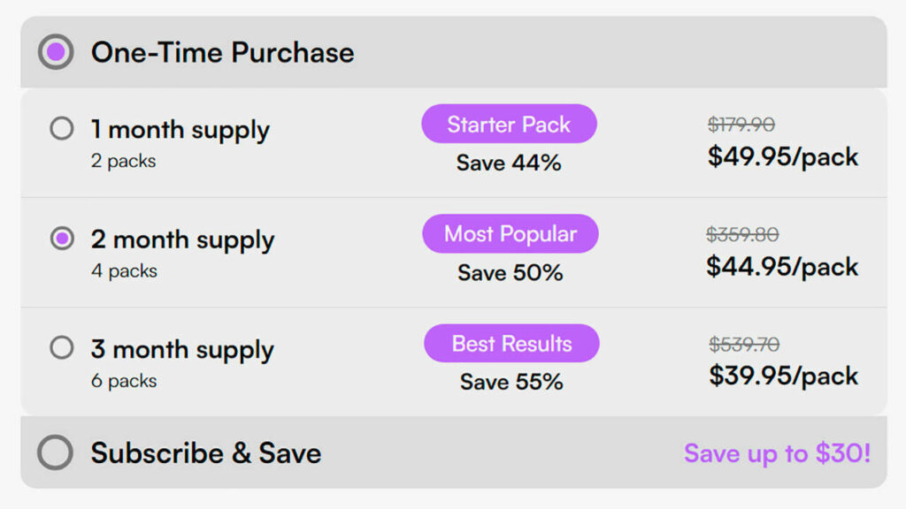Click the "3 month supply" label

point(182,349)
